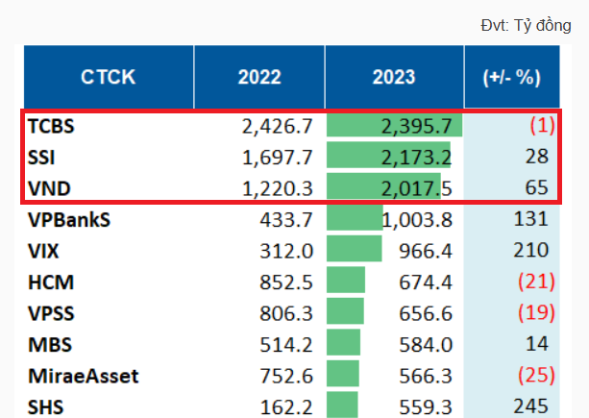Click the 1,697.7 value for SSI
Image resolution: width=589 pixels, height=418 pixels.
tap(278, 158)
